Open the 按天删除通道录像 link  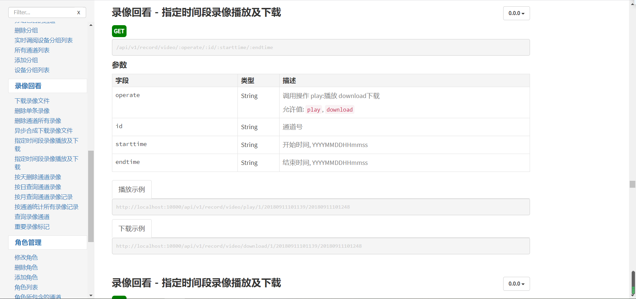click(38, 177)
